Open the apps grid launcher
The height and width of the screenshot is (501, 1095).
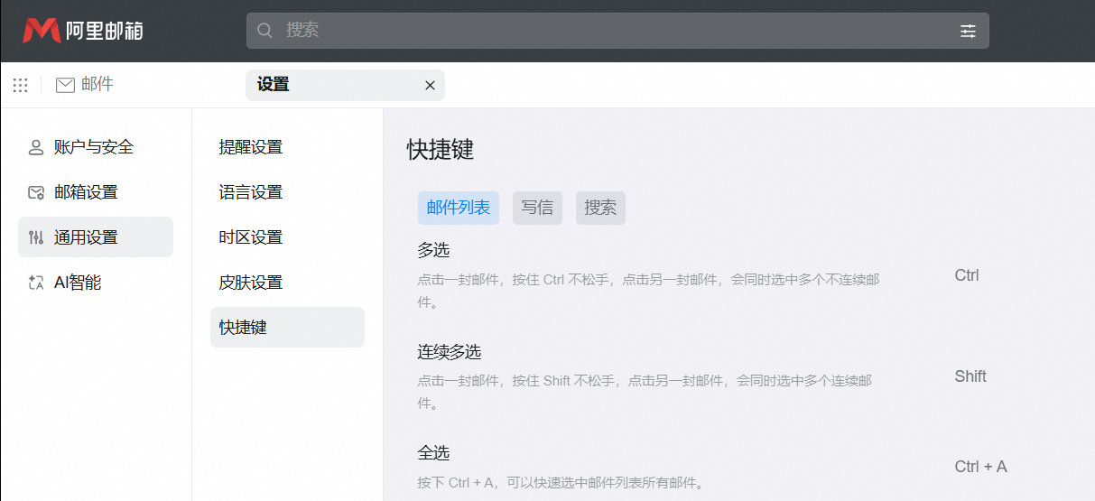20,85
